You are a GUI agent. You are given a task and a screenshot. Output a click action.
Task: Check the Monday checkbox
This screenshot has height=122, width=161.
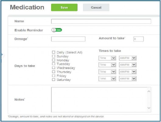pyautogui.click(x=54, y=60)
